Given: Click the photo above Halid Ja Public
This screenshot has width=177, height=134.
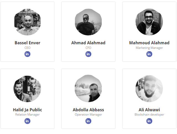Looking at the screenshot, I should [x=27, y=89].
